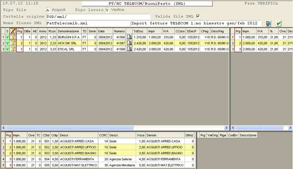The image size is (293, 169).
Task: Click left arrow of right grid scrollbar
Action: (x=233, y=128)
